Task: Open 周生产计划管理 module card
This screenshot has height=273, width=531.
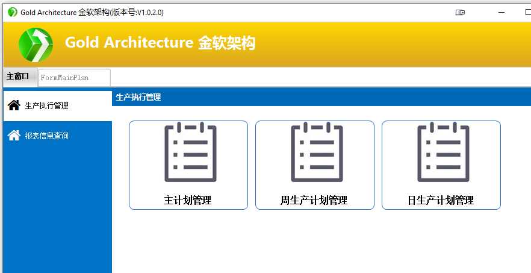Action: pyautogui.click(x=315, y=165)
